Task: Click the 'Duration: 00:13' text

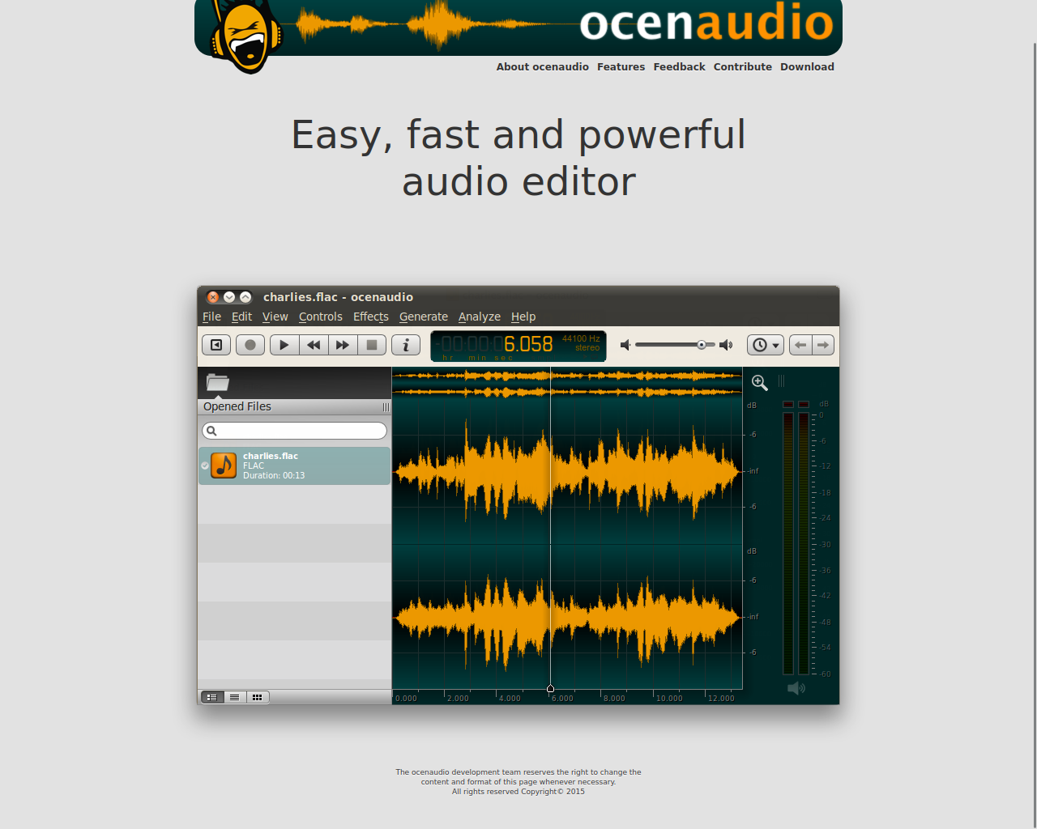Action: click(274, 476)
